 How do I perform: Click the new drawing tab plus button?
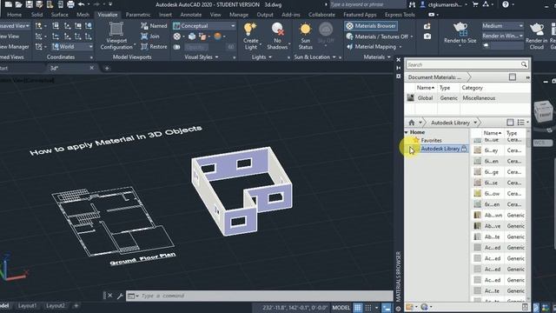(x=107, y=68)
